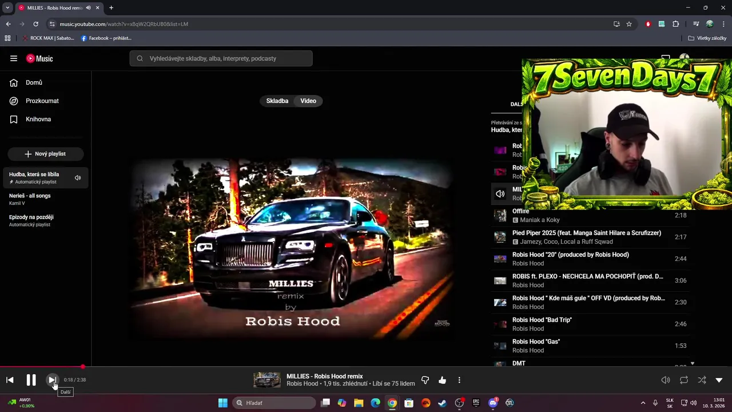Viewport: 732px width, 412px height.
Task: Like the MILLIES song with thumbs up
Action: [442, 380]
